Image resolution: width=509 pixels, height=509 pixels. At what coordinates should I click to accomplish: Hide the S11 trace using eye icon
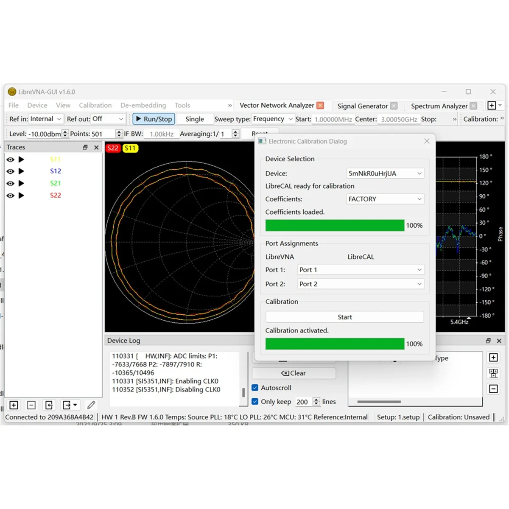point(10,159)
